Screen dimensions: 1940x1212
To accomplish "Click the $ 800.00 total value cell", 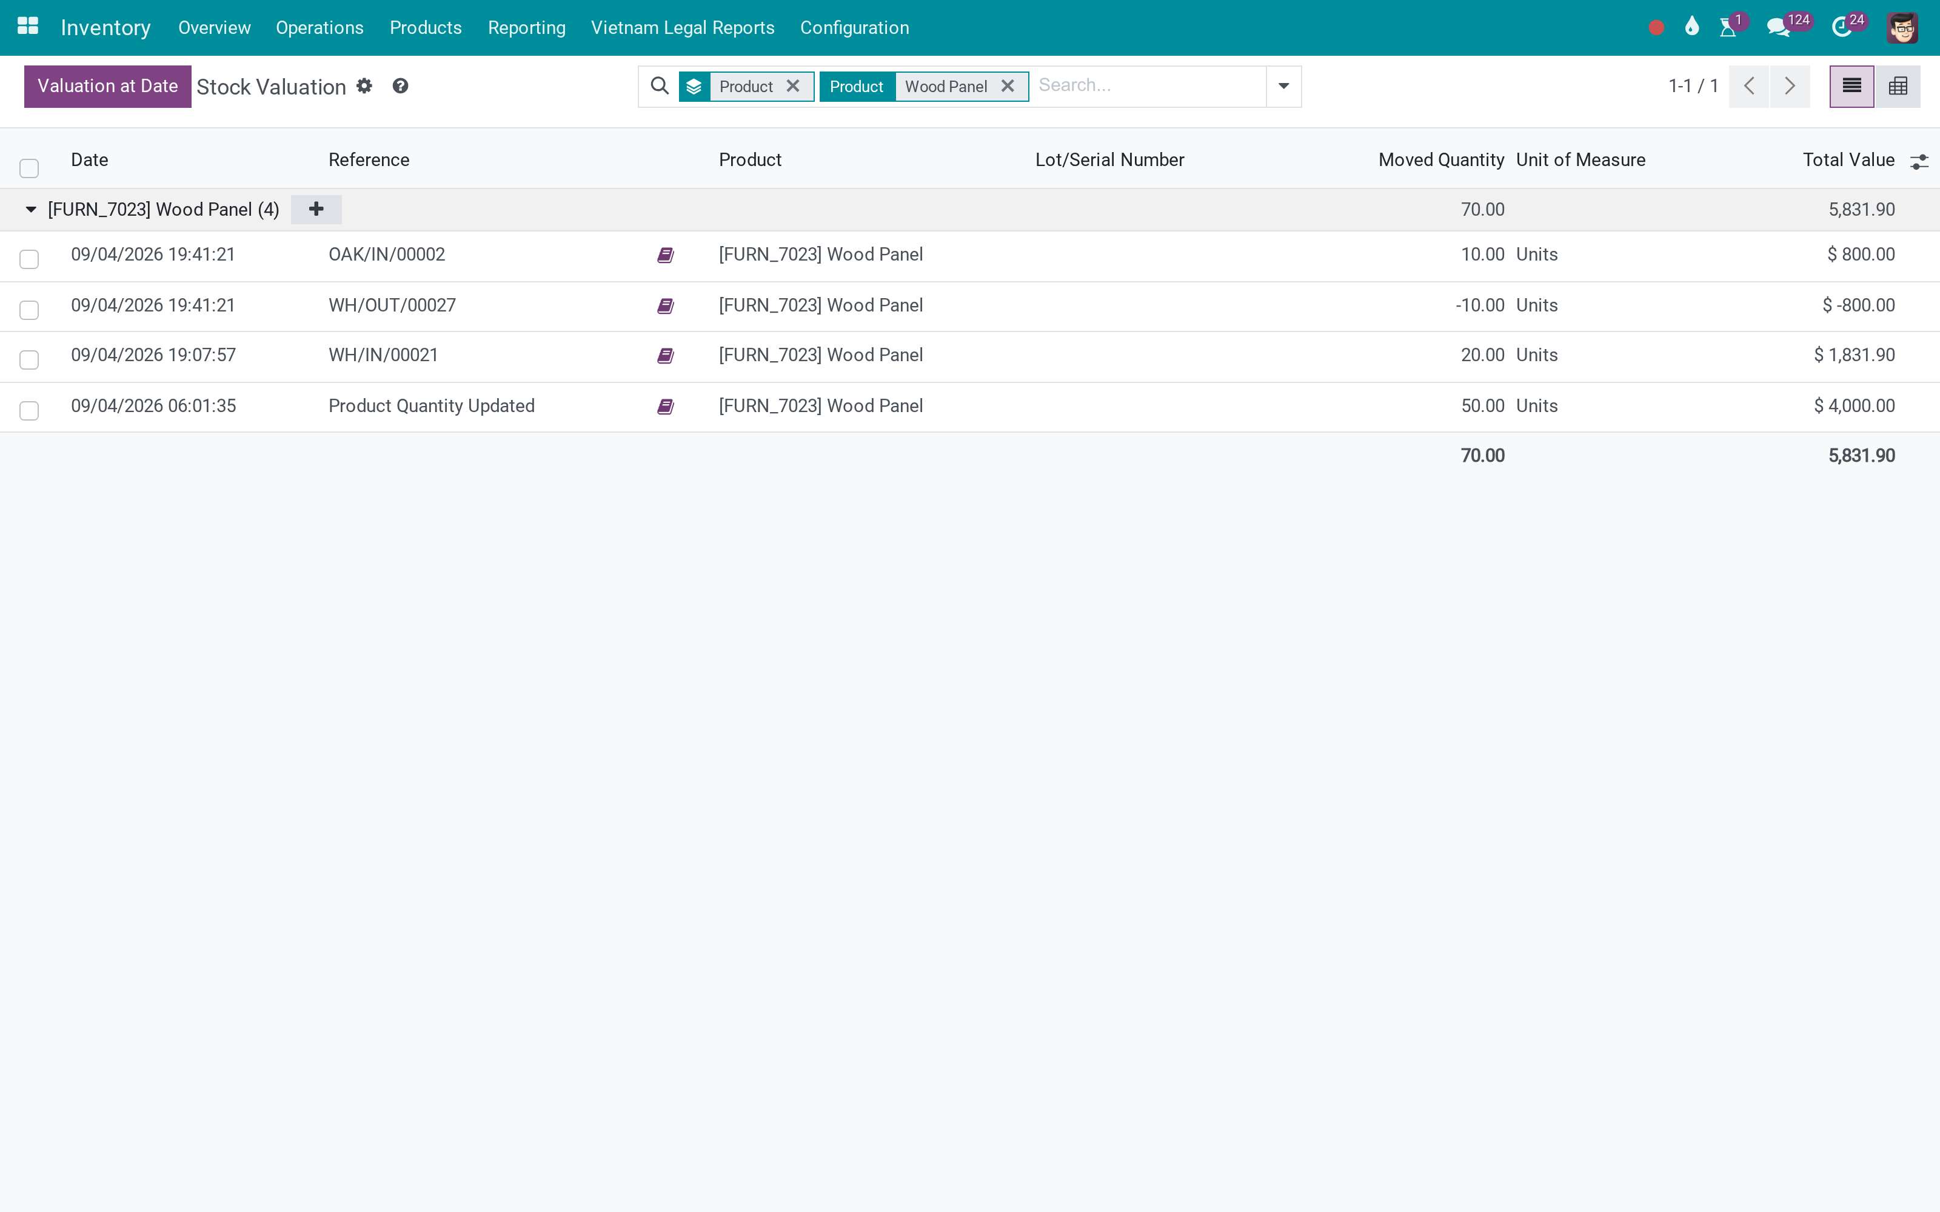I will (1861, 255).
